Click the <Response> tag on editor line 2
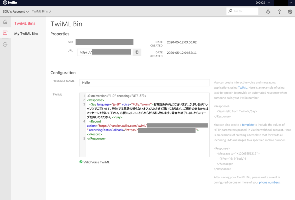Image resolution: width=295 pixels, height=200 pixels. click(x=95, y=100)
